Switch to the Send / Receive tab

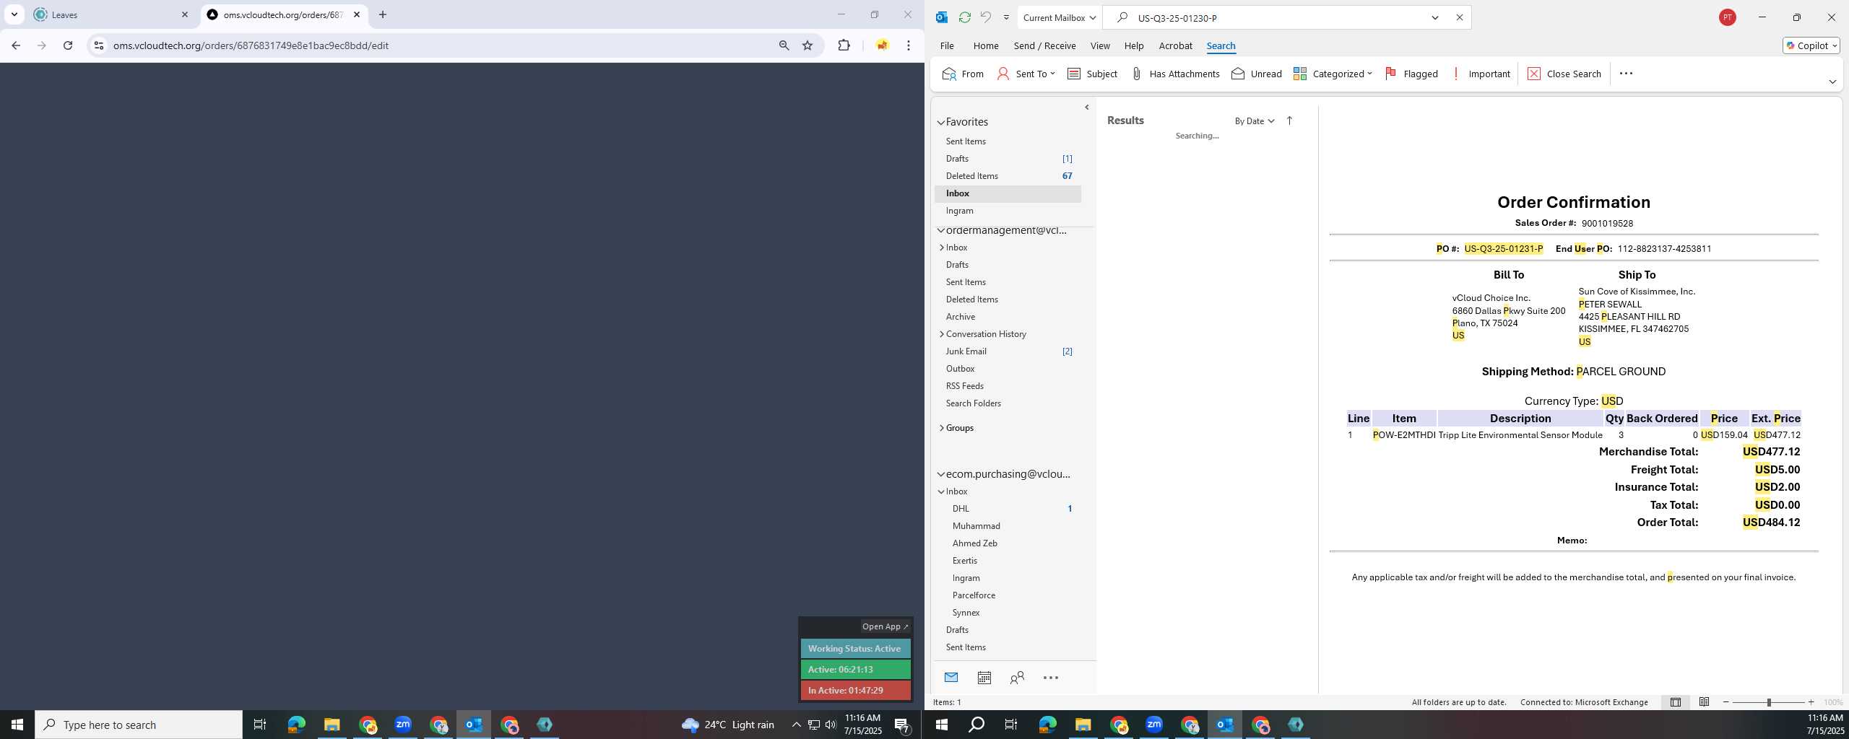point(1044,45)
